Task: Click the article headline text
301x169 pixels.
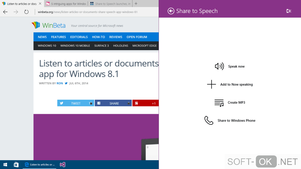Action: click(99, 68)
